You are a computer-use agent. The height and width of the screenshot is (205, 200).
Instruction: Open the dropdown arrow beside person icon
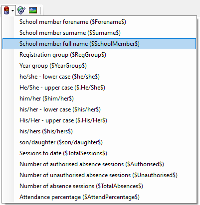coord(13,10)
